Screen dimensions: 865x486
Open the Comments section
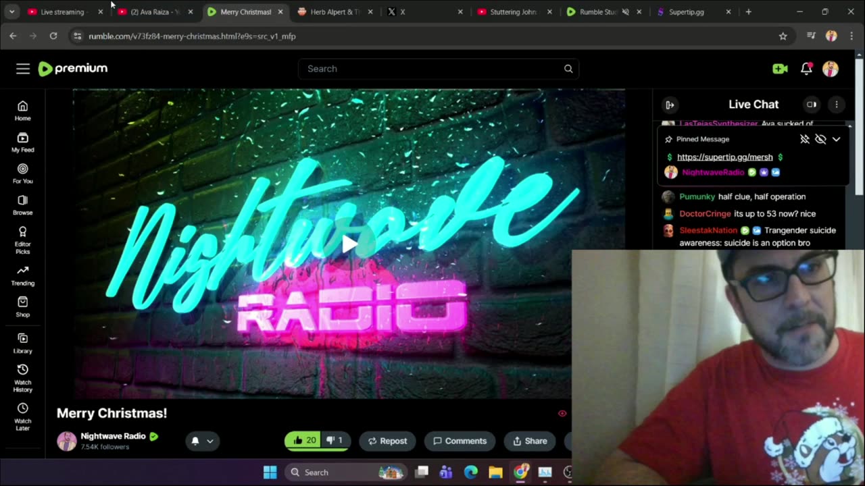pyautogui.click(x=460, y=441)
